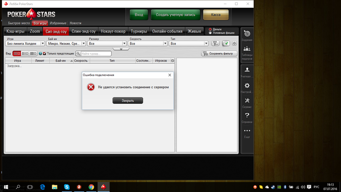Click Создать учетную запись button
The height and width of the screenshot is (192, 341).
[175, 15]
